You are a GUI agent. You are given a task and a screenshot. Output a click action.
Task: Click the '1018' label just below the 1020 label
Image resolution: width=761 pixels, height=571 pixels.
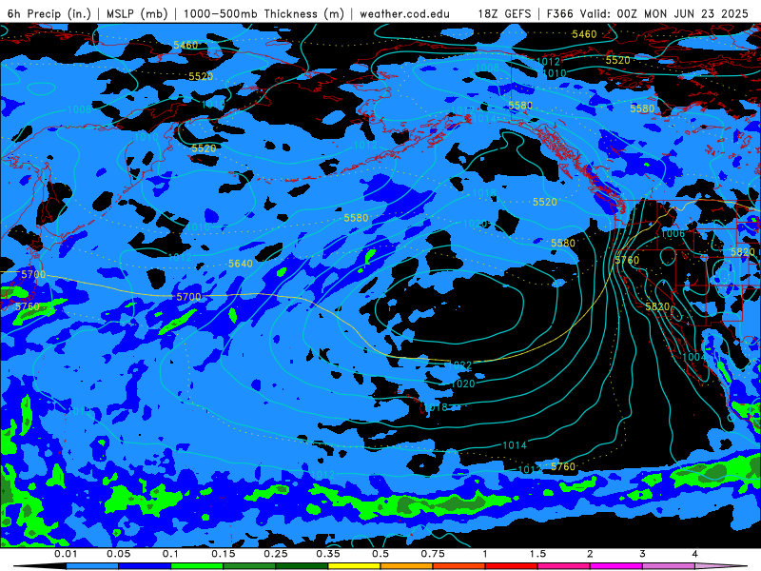(437, 407)
